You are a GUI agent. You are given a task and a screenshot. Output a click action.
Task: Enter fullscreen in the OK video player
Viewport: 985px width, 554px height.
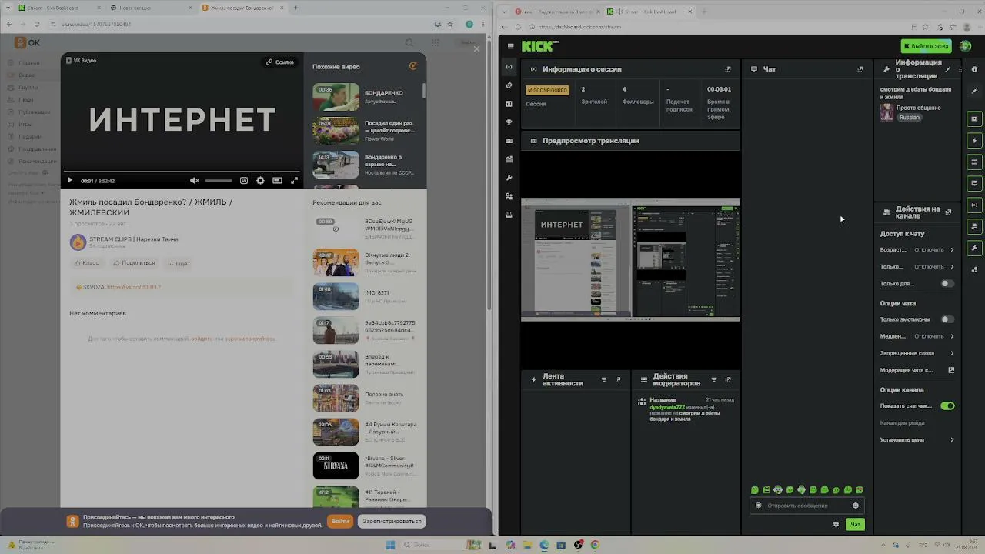point(294,180)
